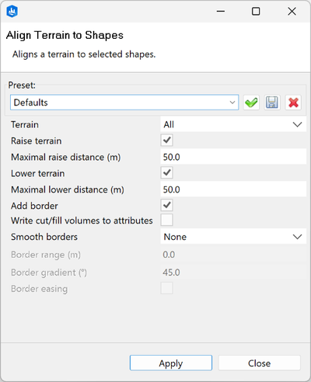Close dialog with title bar X

tap(292, 12)
